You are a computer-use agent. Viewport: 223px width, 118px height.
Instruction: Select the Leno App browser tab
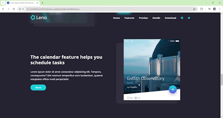point(23,3)
